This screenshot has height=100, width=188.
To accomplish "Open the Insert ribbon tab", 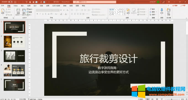I will click(x=23, y=6).
